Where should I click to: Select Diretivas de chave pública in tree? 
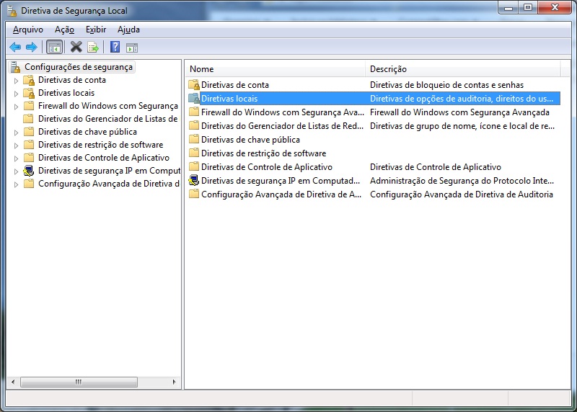point(87,132)
